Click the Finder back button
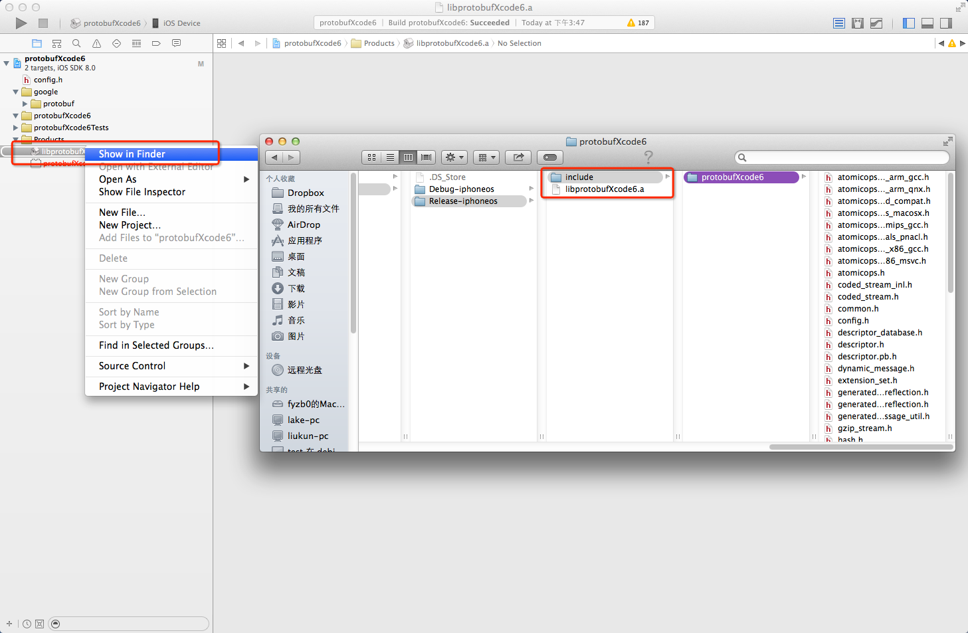 click(274, 157)
